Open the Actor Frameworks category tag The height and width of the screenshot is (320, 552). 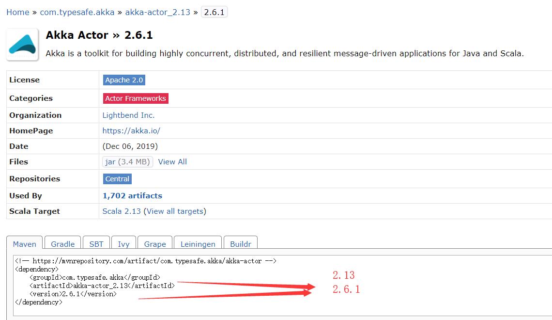pyautogui.click(x=136, y=98)
